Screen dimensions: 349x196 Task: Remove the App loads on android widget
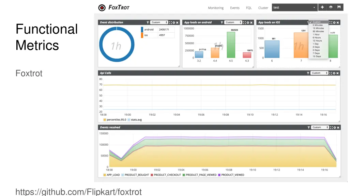tap(251, 22)
